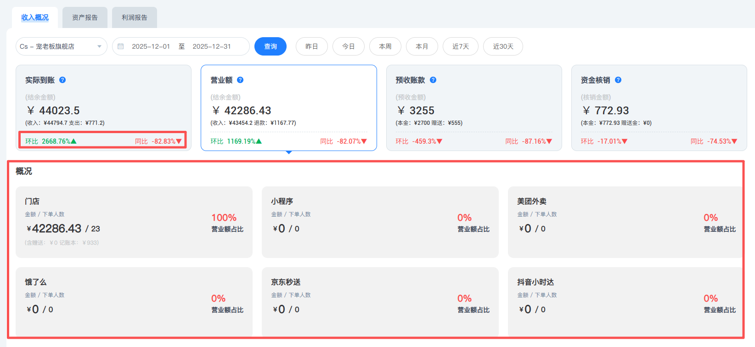The image size is (755, 347).
Task: Apply the 近7天 range filter
Action: click(x=460, y=46)
